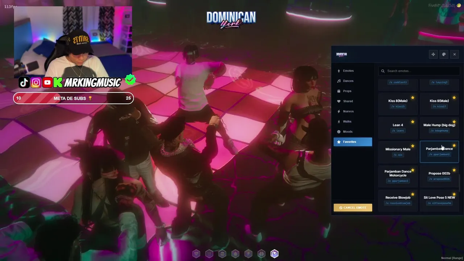Image resolution: width=464 pixels, height=261 pixels.
Task: Click the sub goal number 25
Action: [128, 98]
